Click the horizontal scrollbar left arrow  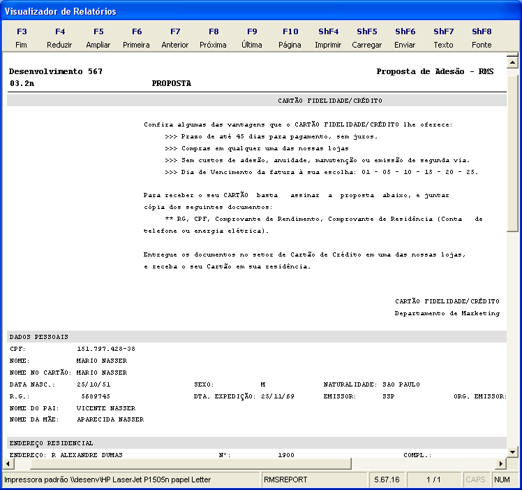coord(8,463)
